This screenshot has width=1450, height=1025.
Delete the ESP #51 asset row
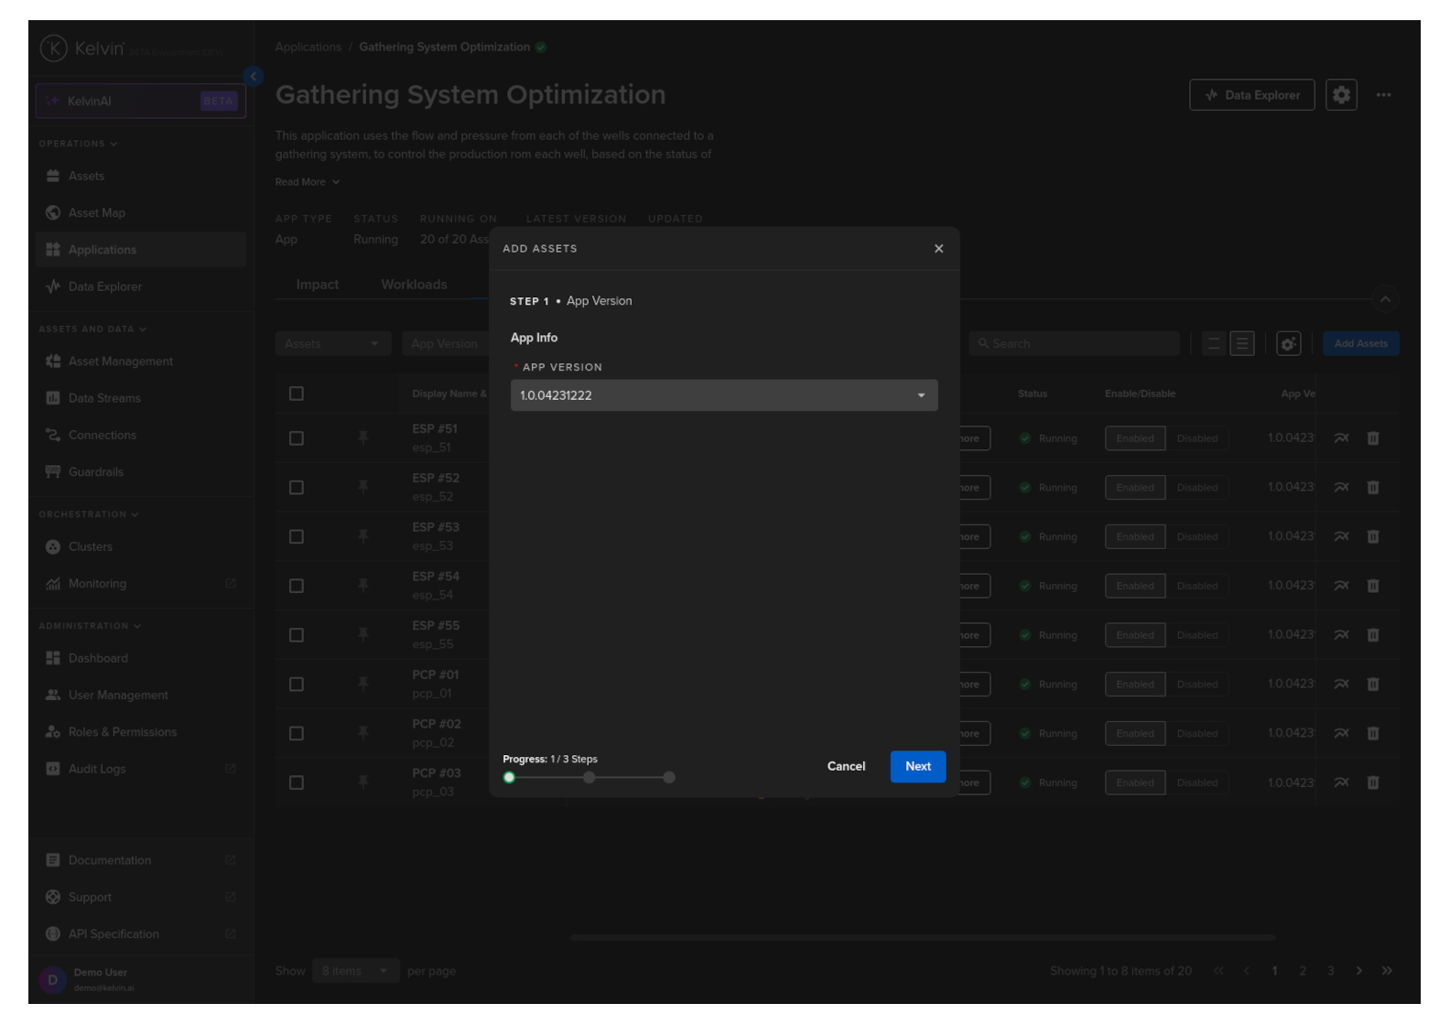1372,438
